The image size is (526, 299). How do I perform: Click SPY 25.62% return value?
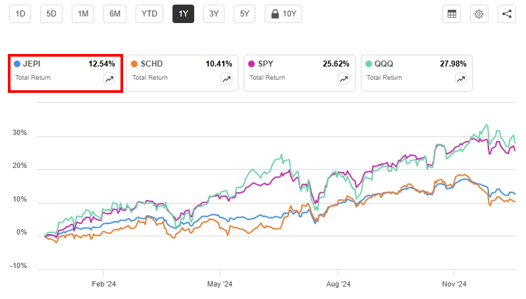click(336, 64)
